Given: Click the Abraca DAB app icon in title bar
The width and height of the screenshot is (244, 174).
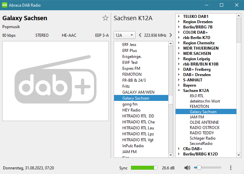Looking at the screenshot, I should pyautogui.click(x=5, y=5).
